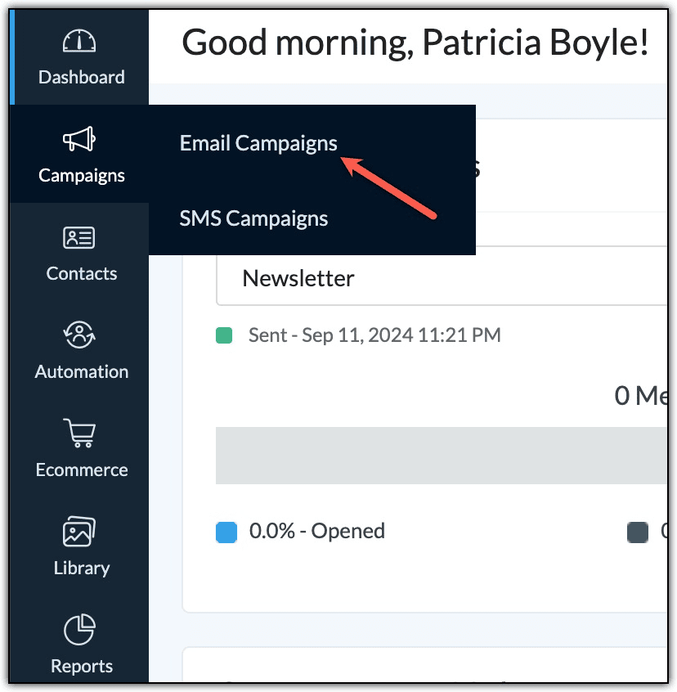Click the Campaigns megaphone icon
The height and width of the screenshot is (692, 677).
click(78, 137)
